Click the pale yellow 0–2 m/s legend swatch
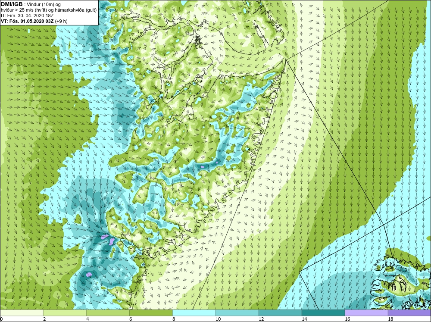Image resolution: width=431 pixels, height=322 pixels. point(22,313)
